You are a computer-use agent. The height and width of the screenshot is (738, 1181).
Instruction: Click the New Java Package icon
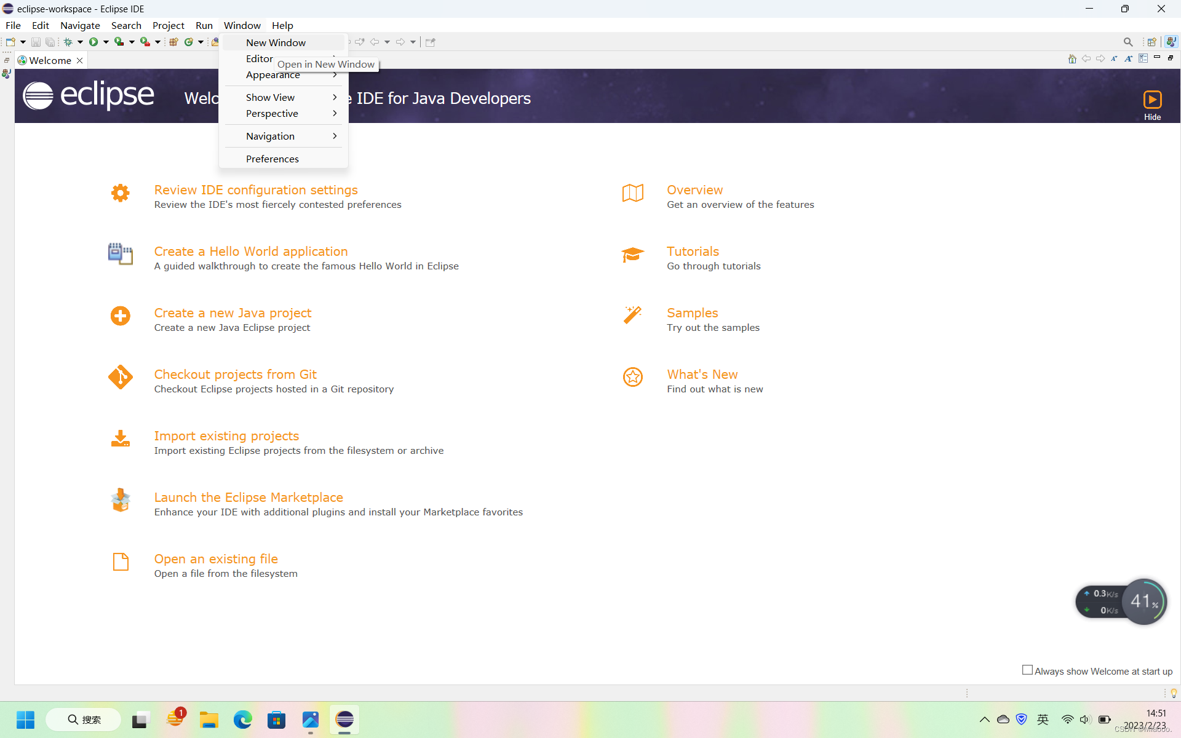coord(173,42)
